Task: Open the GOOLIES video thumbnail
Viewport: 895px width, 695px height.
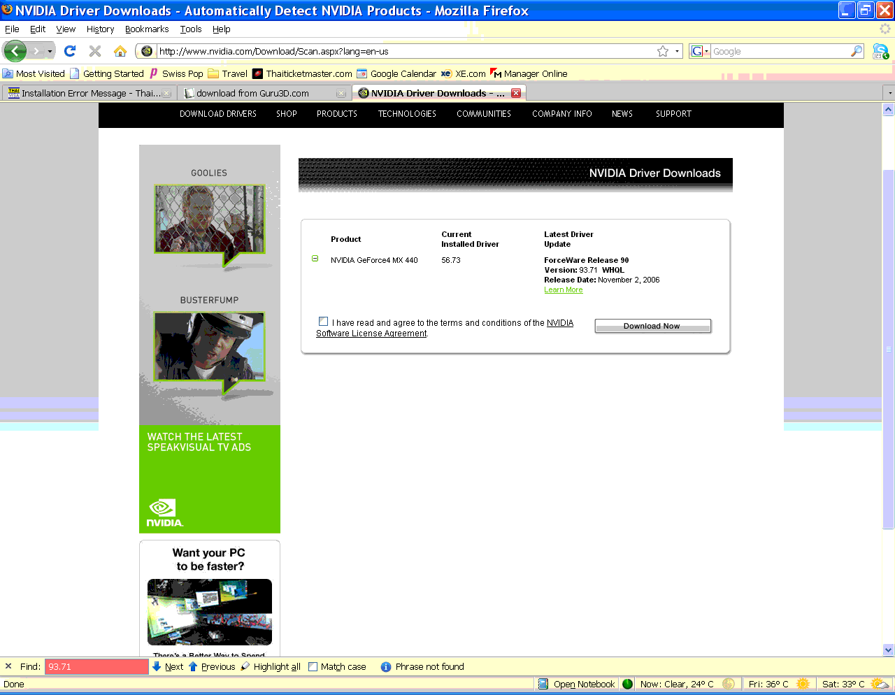Action: click(210, 220)
